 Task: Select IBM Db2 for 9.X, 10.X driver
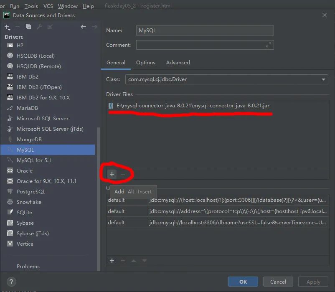(x=48, y=98)
